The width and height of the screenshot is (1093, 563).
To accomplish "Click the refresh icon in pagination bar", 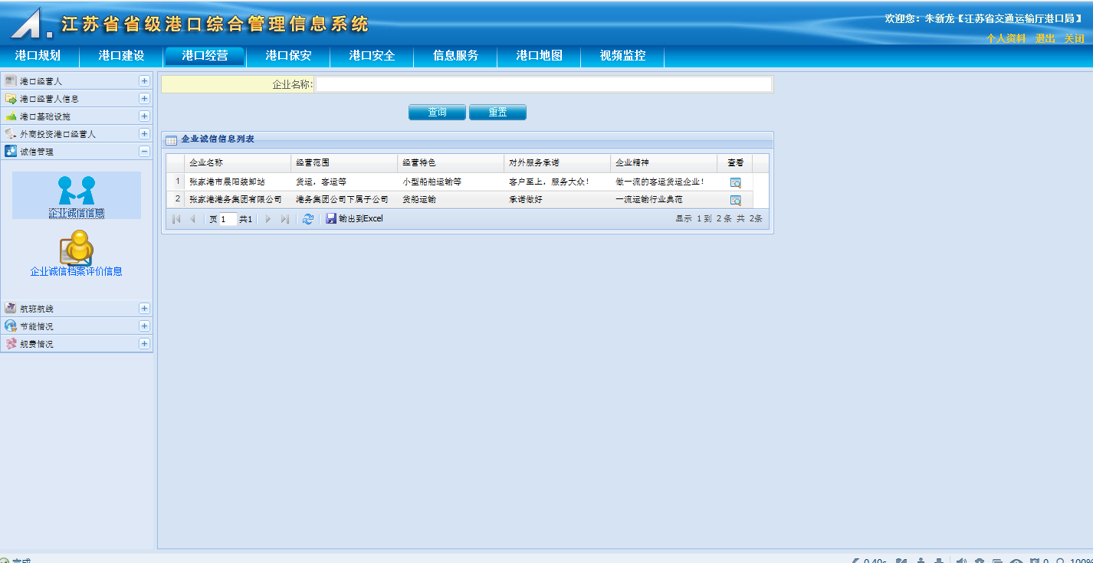I will [x=308, y=219].
